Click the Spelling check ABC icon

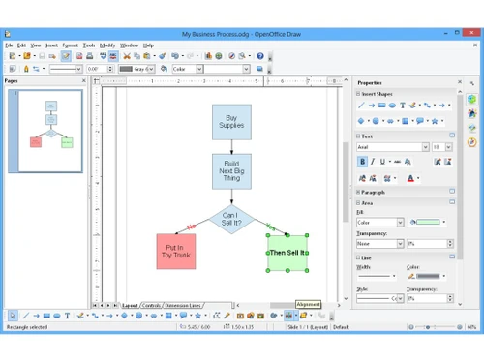click(x=103, y=56)
